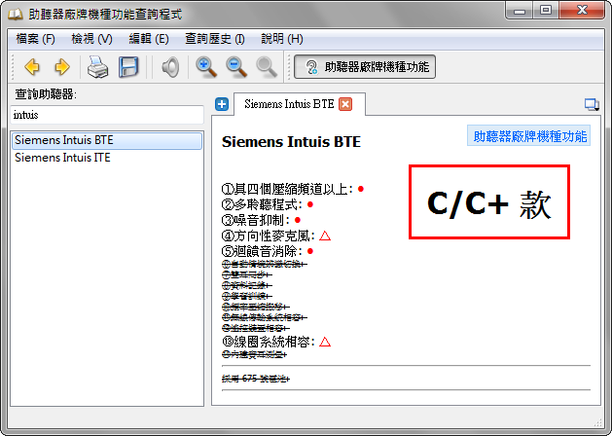Click the back arrow toolbar icon

coord(32,67)
